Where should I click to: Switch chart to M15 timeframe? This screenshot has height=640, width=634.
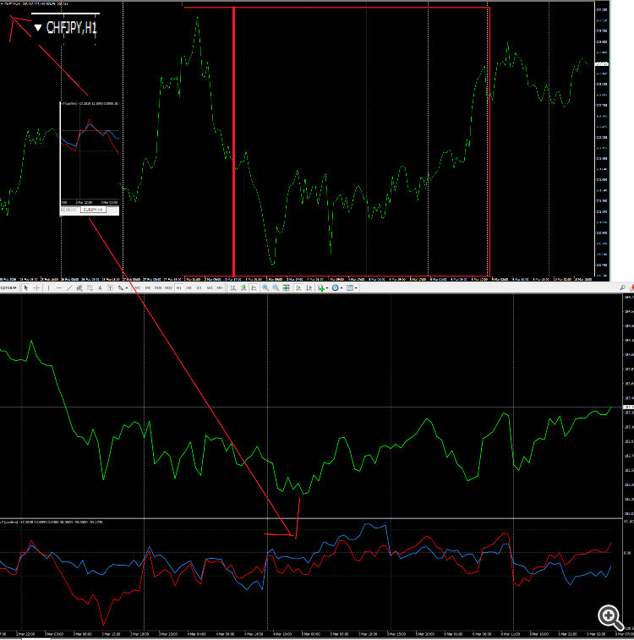[158, 287]
